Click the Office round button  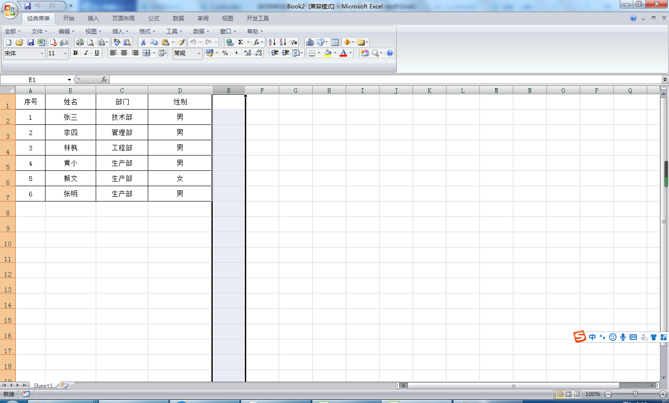pos(9,10)
